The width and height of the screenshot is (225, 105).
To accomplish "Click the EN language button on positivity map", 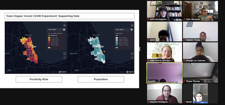I will click(x=65, y=58).
